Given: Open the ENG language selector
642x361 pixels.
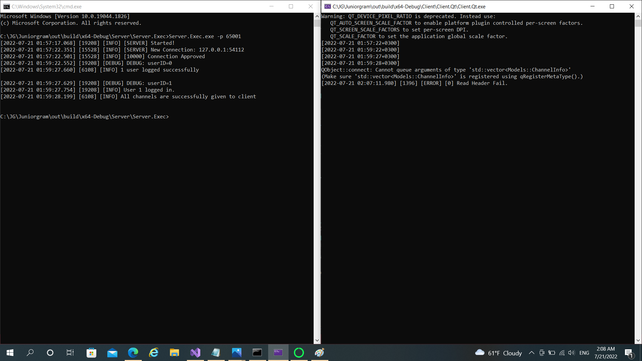Looking at the screenshot, I should pos(584,353).
